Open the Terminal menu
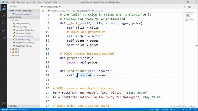 47,2
